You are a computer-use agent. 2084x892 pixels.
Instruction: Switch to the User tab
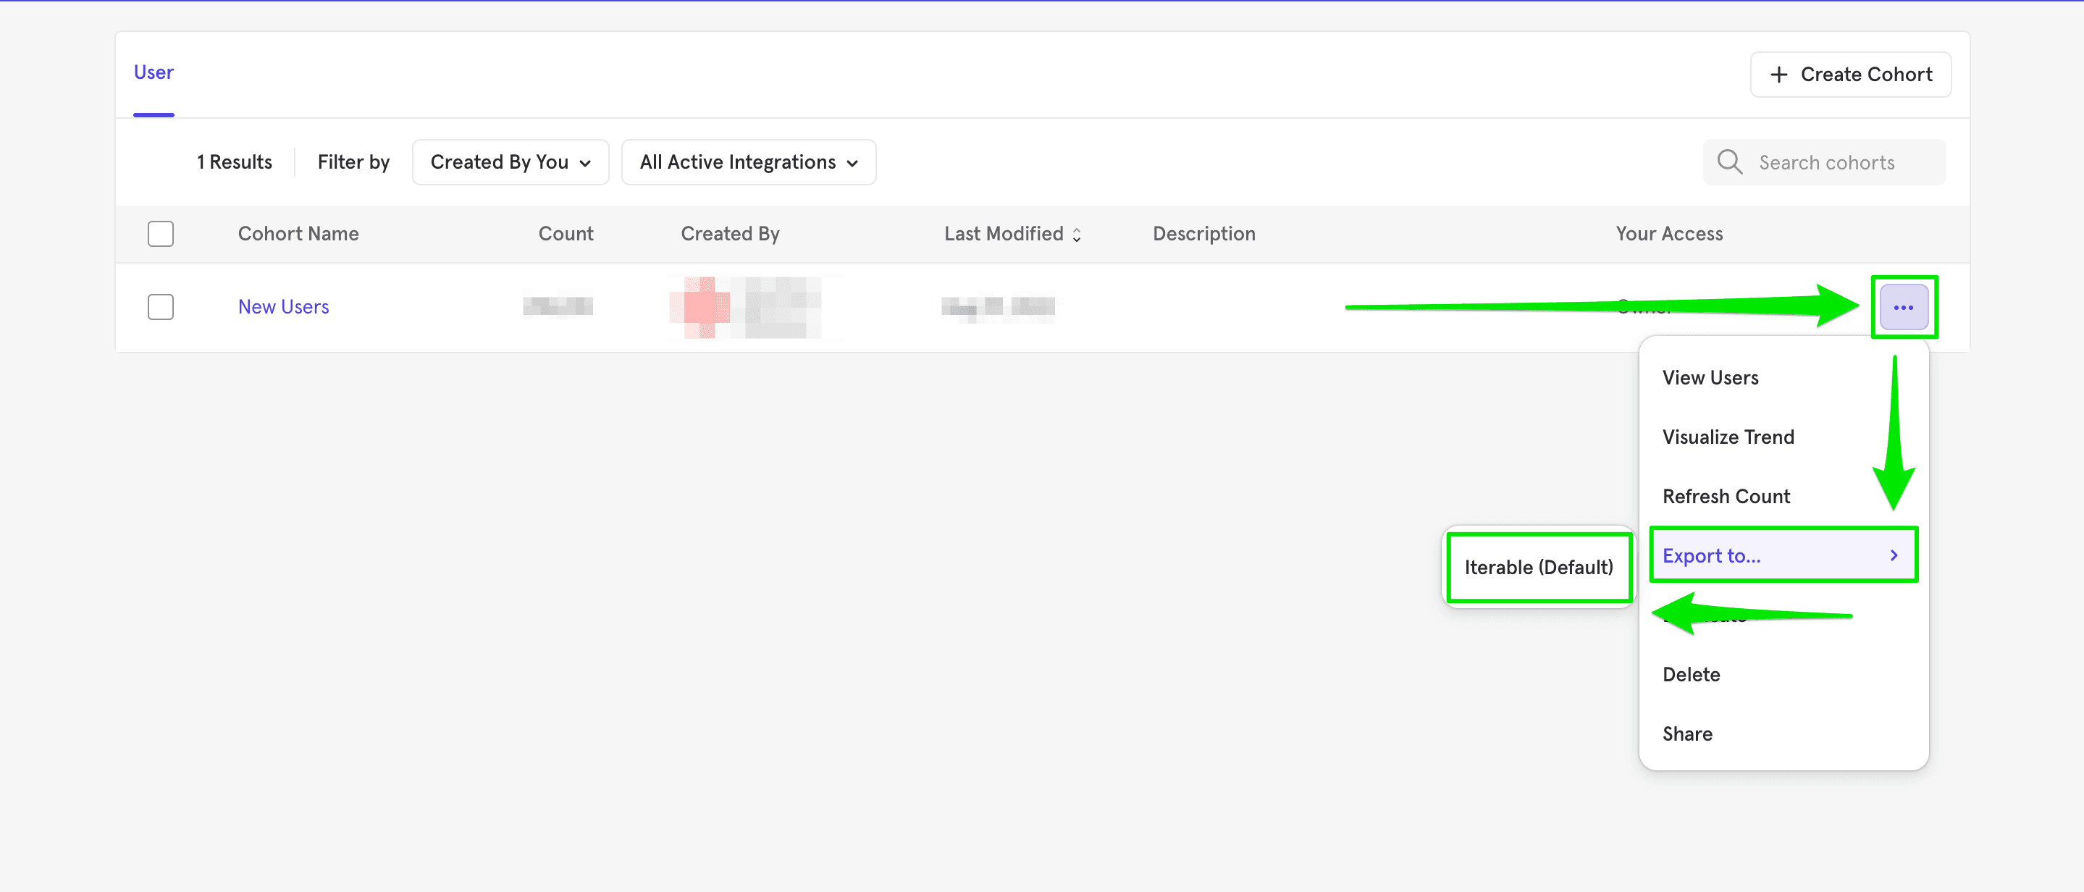(x=154, y=73)
